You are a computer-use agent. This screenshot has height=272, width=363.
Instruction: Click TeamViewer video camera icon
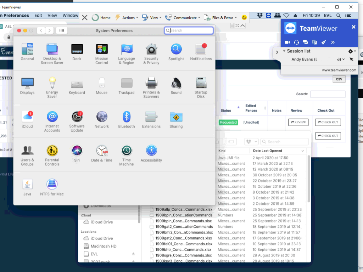[x=287, y=42]
